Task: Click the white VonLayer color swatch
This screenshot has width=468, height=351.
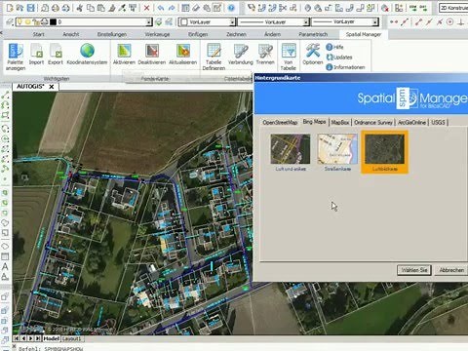Action: tap(184, 21)
